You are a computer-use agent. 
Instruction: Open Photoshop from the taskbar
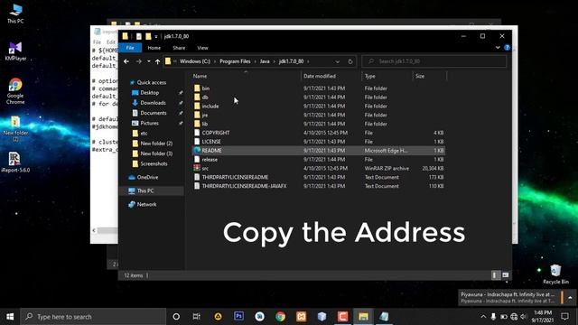pos(238,317)
